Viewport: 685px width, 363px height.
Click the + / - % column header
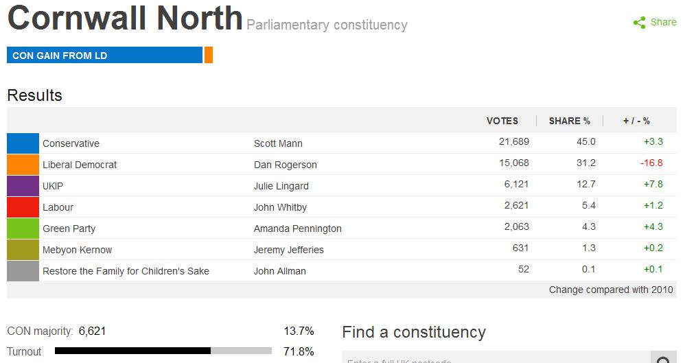point(636,121)
